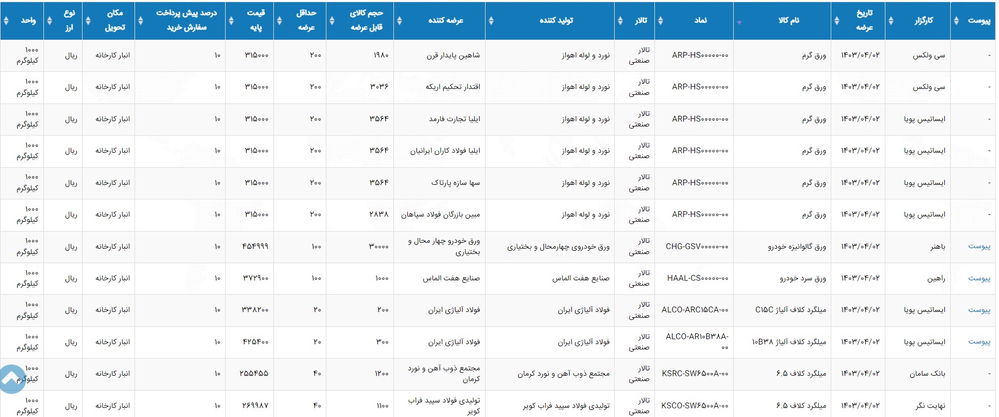Click the قیمت پایه header label
Viewport: 999px width, 417px height.
tap(256, 20)
